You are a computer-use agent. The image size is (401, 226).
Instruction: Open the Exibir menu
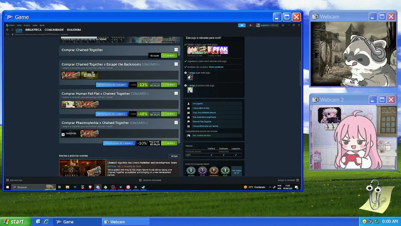(19, 25)
